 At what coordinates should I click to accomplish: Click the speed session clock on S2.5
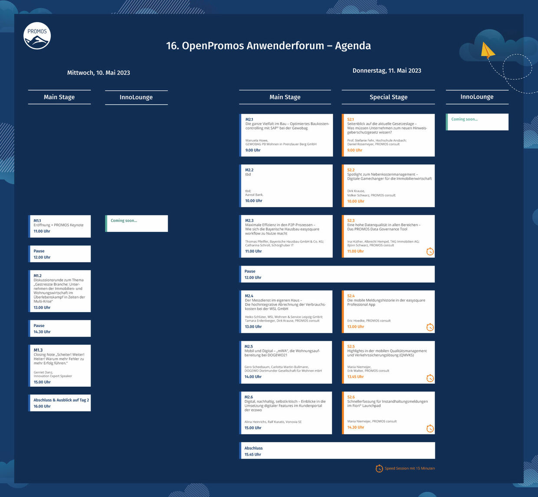(x=430, y=378)
